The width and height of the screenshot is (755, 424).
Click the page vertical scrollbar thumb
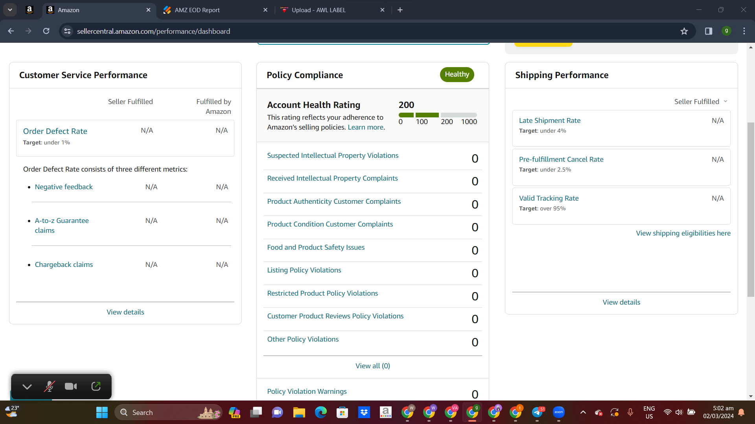coord(751,210)
